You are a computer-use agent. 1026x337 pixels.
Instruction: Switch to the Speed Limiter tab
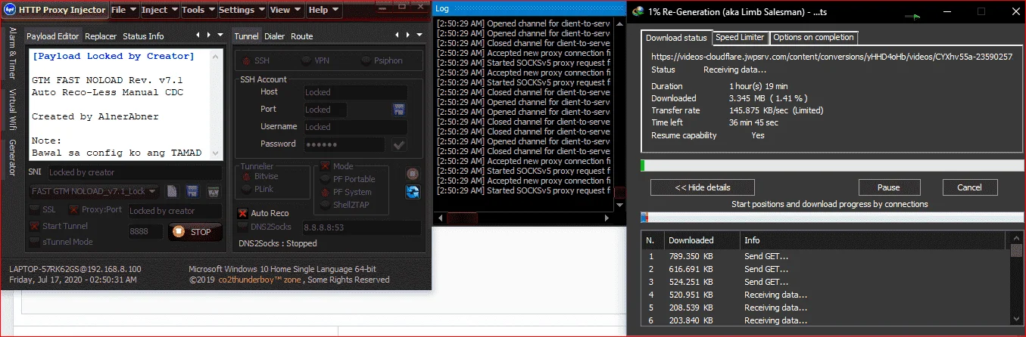coord(741,37)
